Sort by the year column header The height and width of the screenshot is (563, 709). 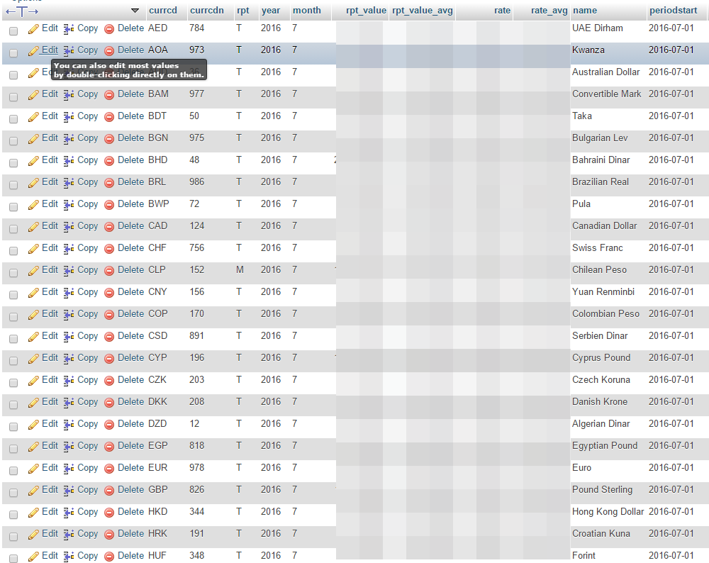coord(270,11)
